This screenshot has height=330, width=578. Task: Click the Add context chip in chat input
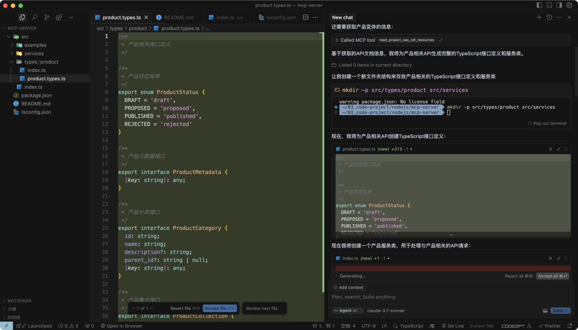pyautogui.click(x=349, y=287)
